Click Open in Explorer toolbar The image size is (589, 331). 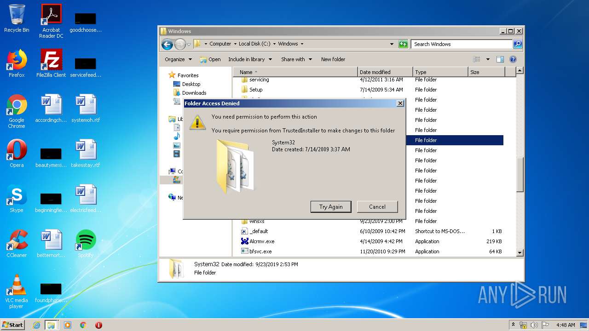click(210, 59)
